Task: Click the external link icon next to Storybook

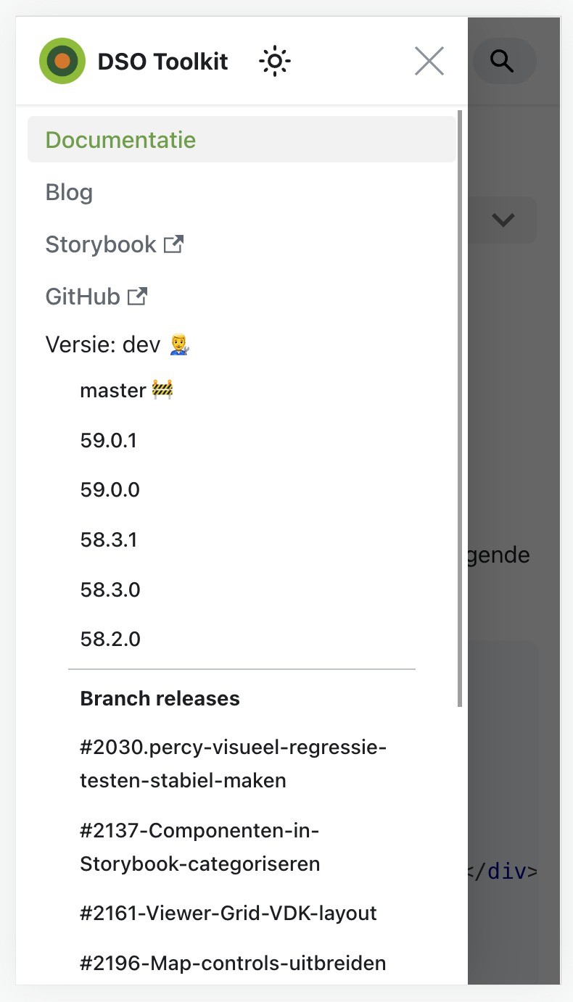Action: (x=173, y=245)
